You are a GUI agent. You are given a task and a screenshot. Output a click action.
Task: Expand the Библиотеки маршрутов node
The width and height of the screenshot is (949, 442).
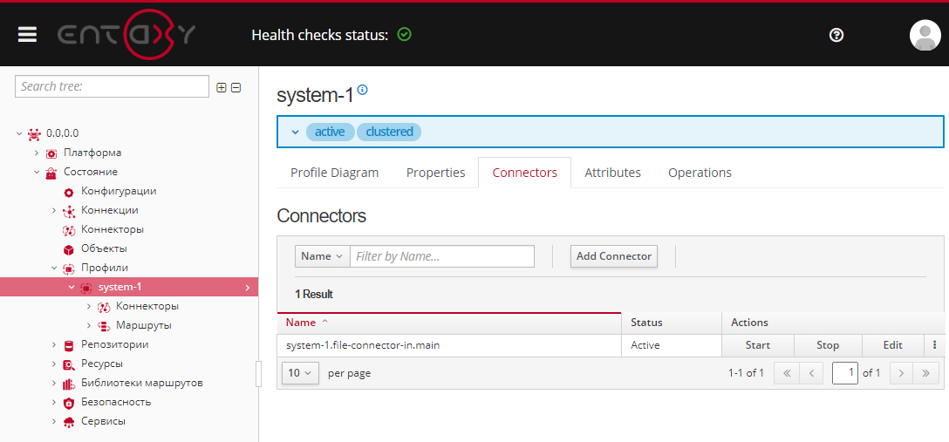54,384
